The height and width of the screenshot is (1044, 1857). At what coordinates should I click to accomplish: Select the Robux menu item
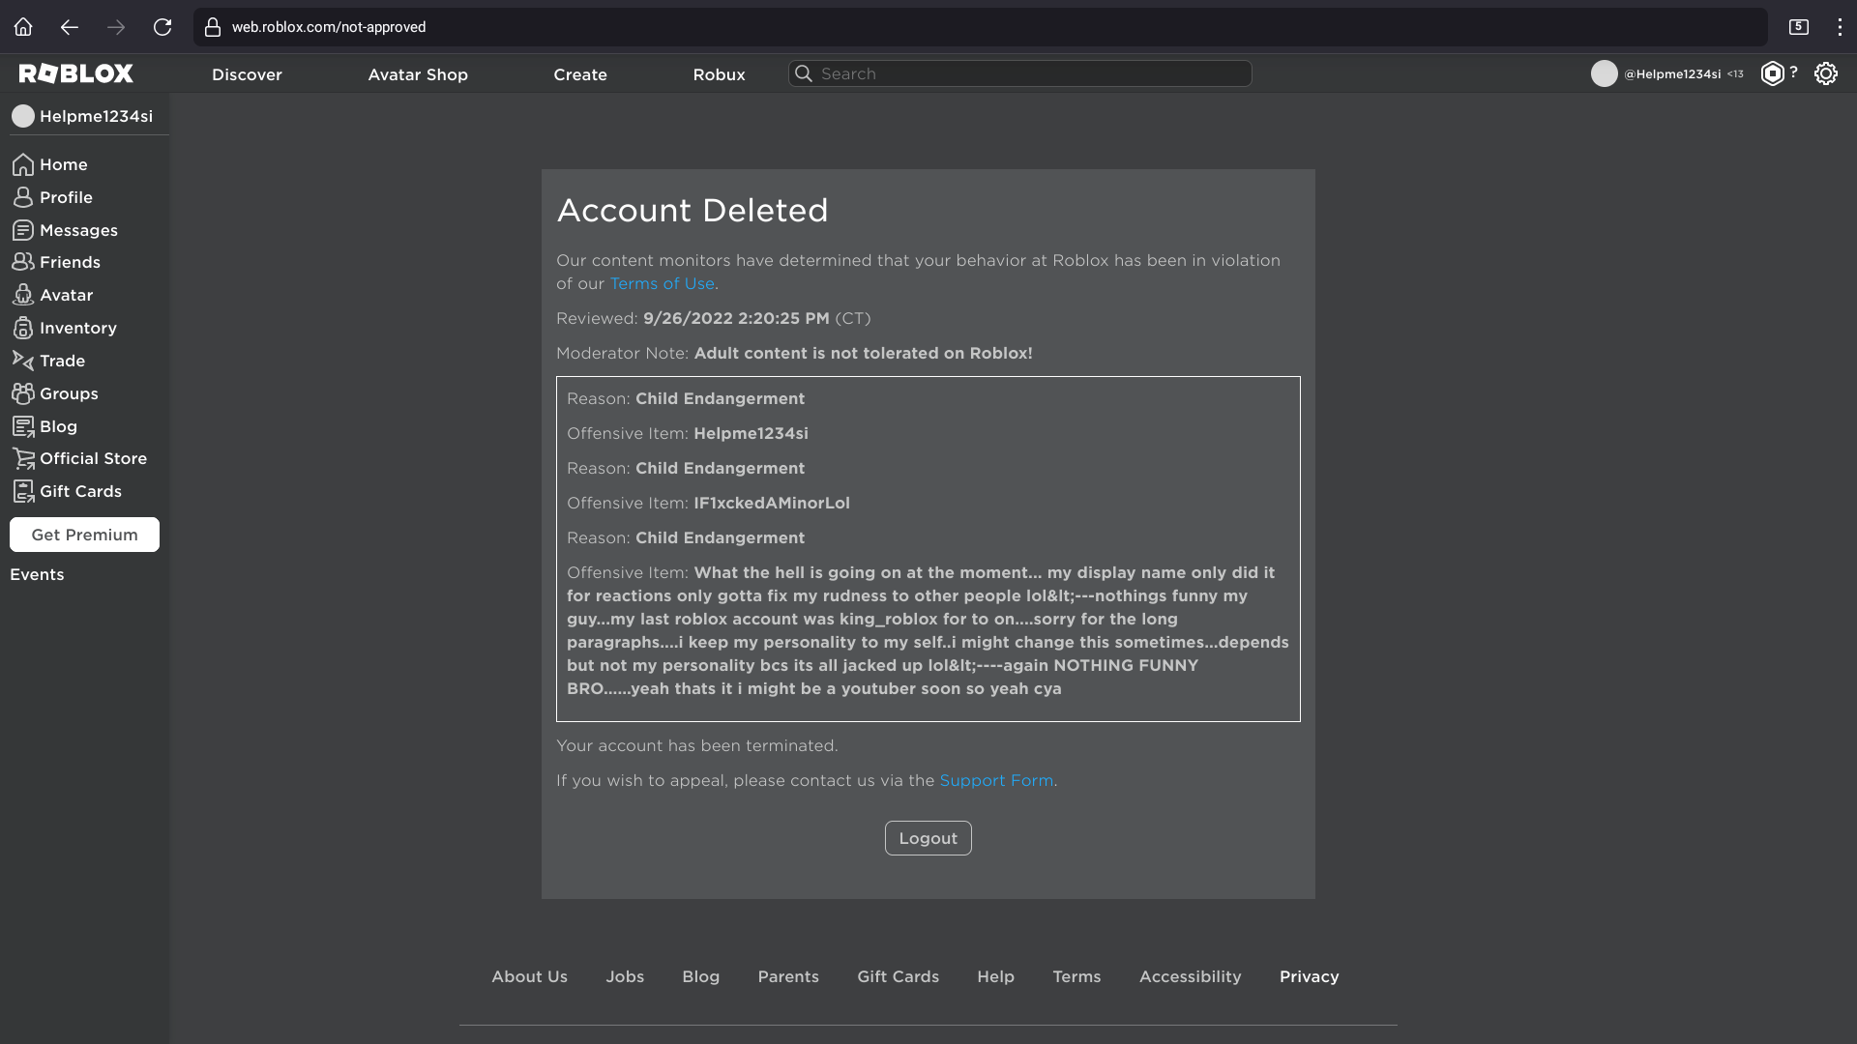[719, 74]
